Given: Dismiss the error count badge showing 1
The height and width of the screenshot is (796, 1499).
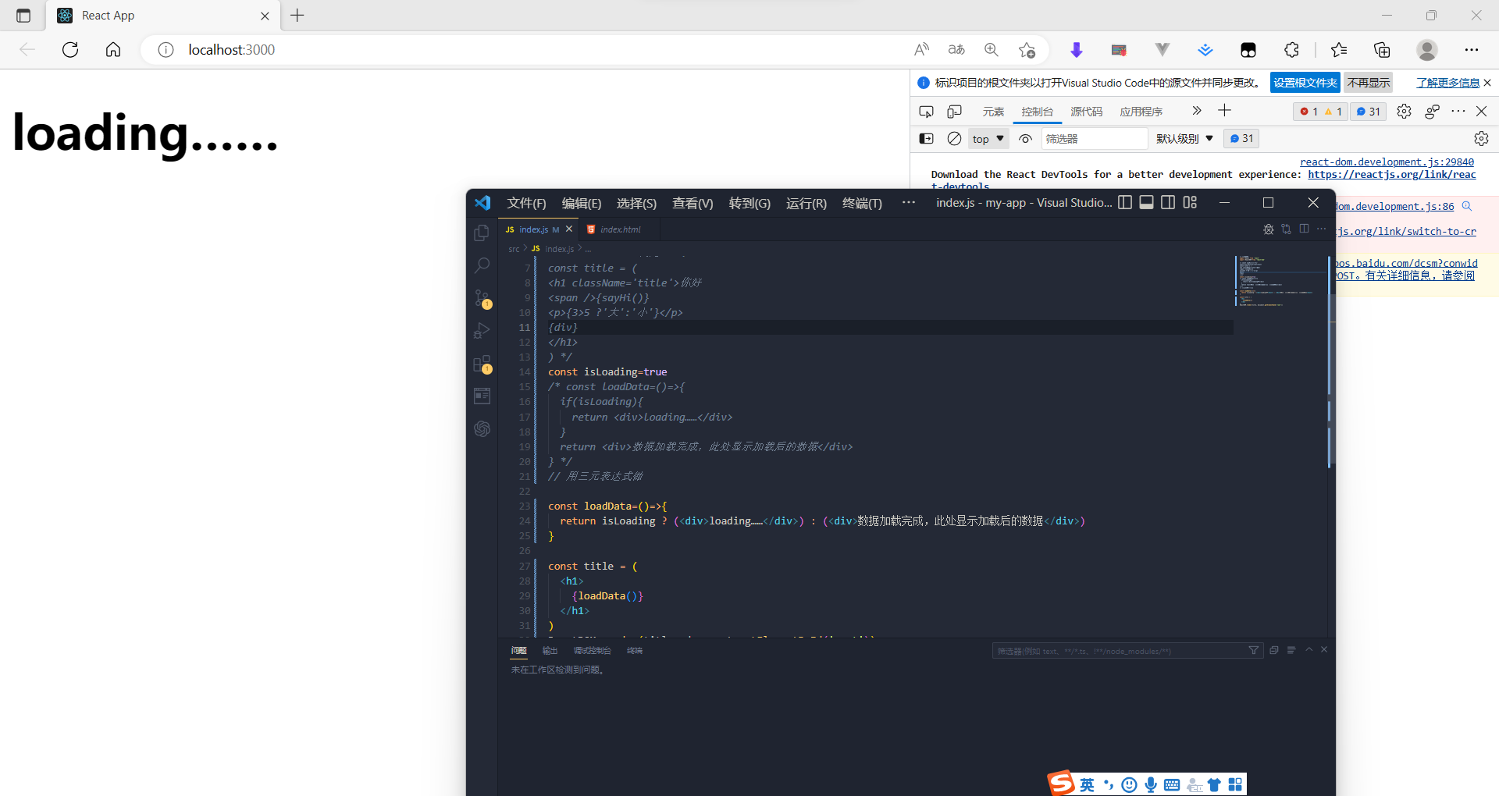Looking at the screenshot, I should click(x=1308, y=111).
